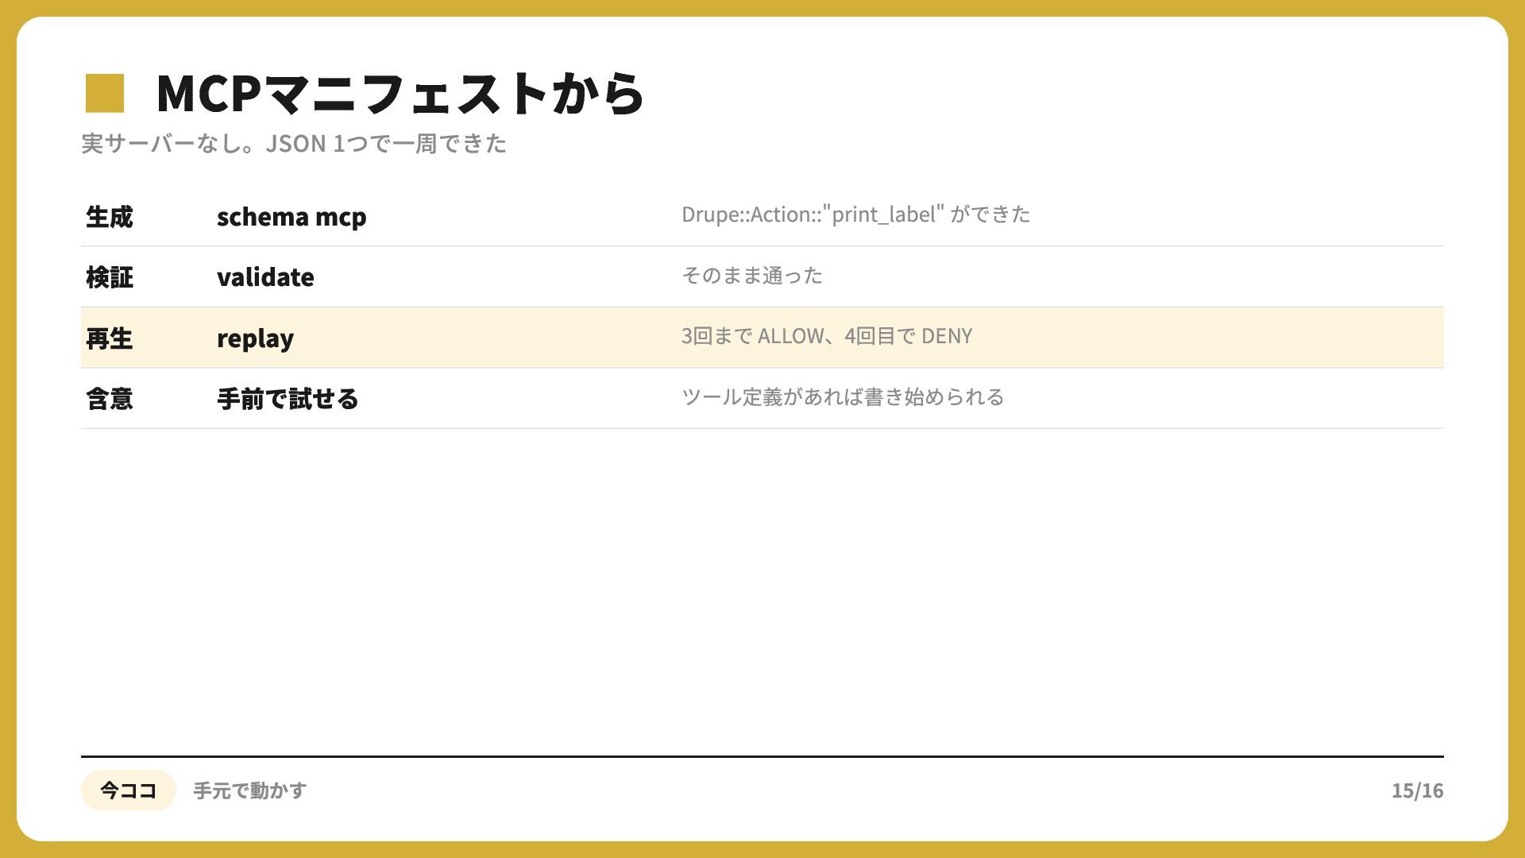The image size is (1525, 858).
Task: Select the slide title MCPマニフェストから
Action: pyautogui.click(x=400, y=93)
